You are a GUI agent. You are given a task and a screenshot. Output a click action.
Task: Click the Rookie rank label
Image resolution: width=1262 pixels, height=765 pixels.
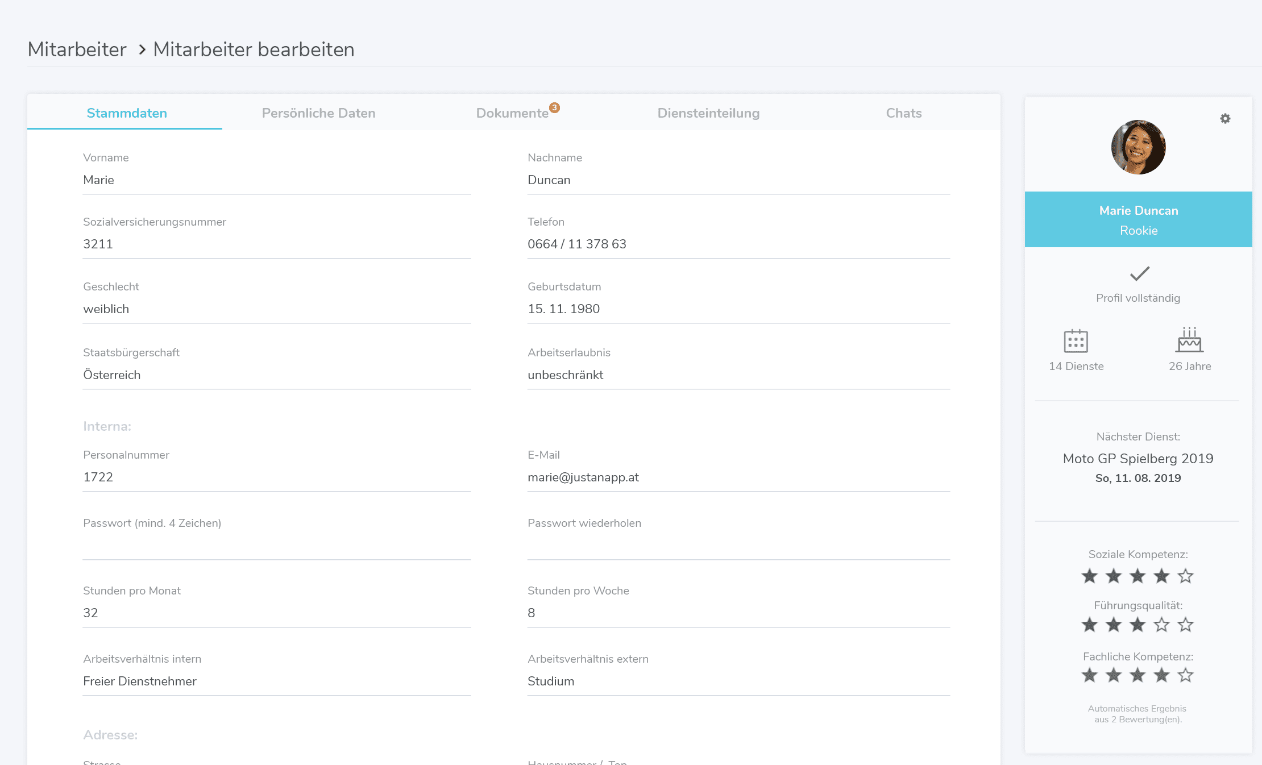click(x=1139, y=231)
